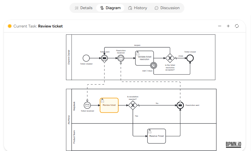Click the Resolve Ticket task box
The image size is (251, 151).
click(x=156, y=136)
